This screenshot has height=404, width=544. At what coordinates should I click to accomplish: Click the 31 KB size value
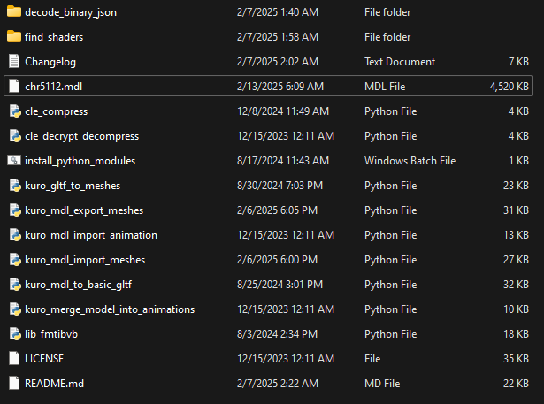tap(516, 210)
